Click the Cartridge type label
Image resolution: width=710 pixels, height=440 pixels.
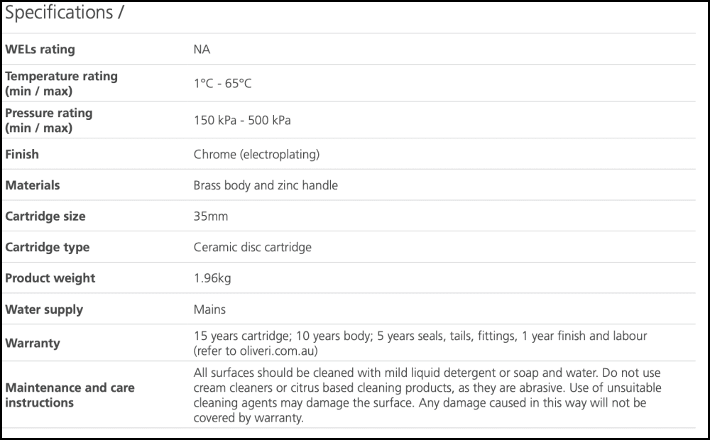point(48,248)
